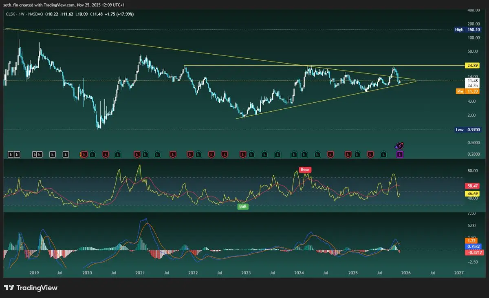Click the orange 1.22 MACD value label
This screenshot has height=298, width=489.
[x=472, y=241]
